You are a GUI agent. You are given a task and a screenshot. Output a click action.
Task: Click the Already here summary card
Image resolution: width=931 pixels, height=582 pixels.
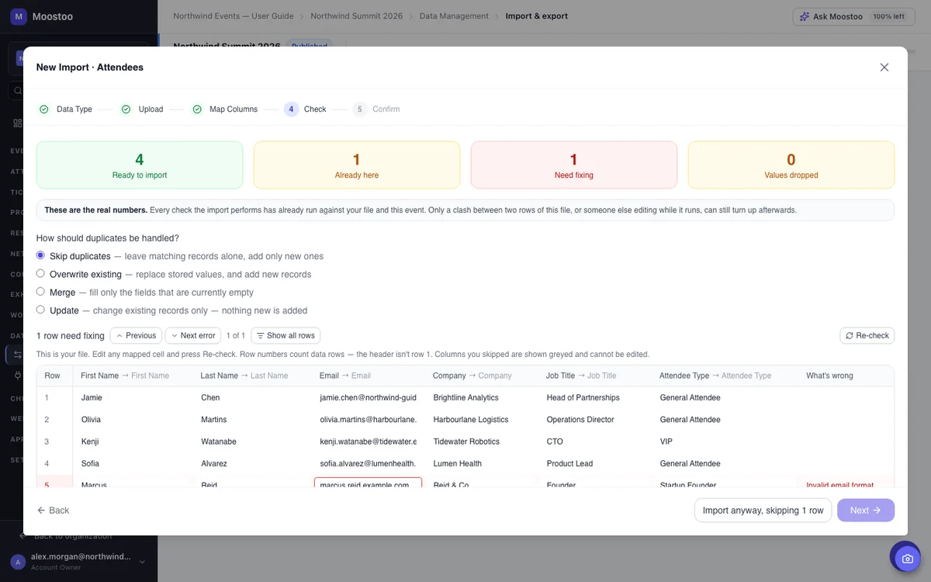(x=357, y=165)
